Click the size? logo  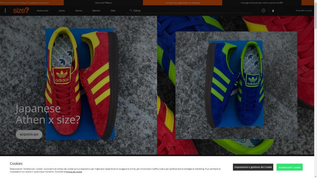[x=21, y=10]
